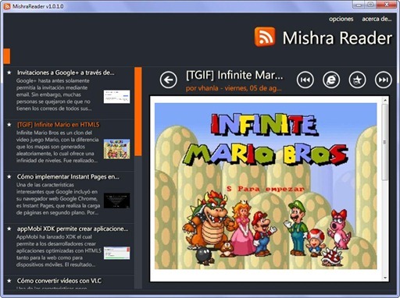
Task: Open article in Internet Explorer icon
Action: (x=331, y=80)
